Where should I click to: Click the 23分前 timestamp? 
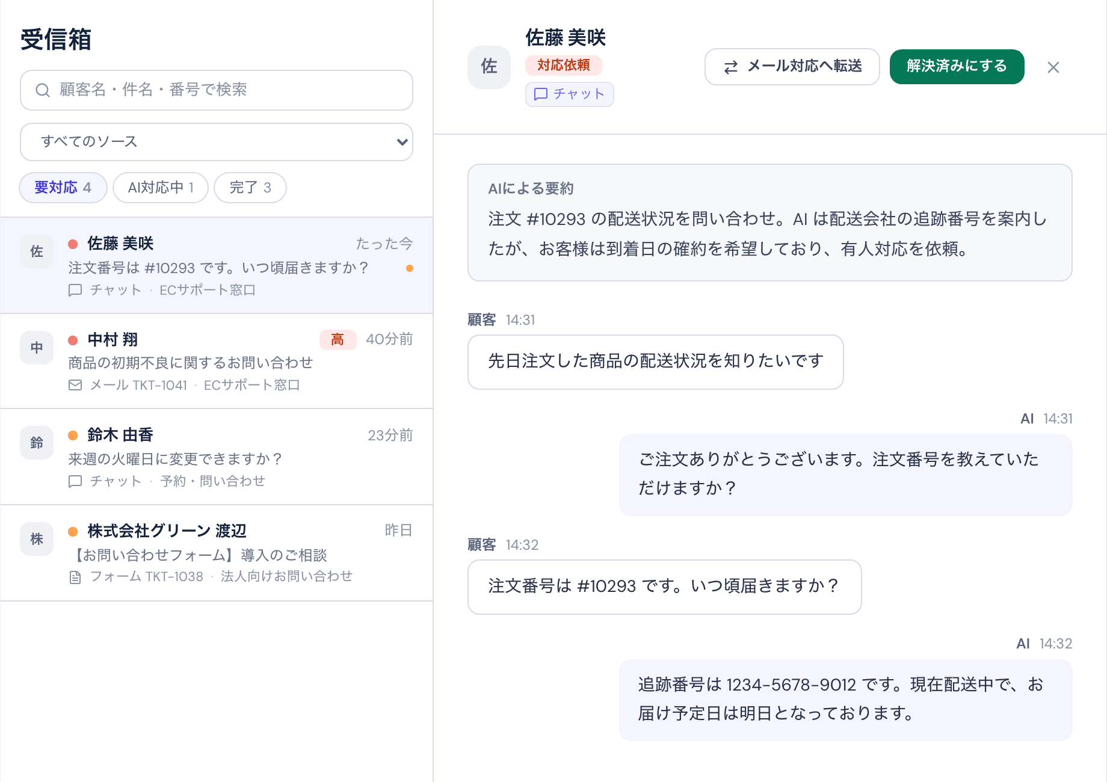click(390, 436)
